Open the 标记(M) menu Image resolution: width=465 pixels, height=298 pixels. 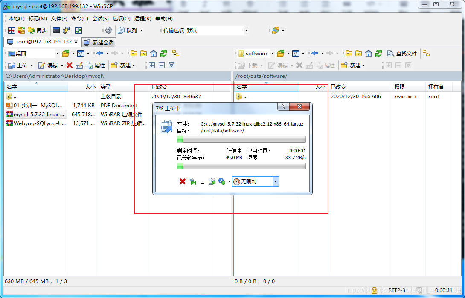pyautogui.click(x=38, y=19)
